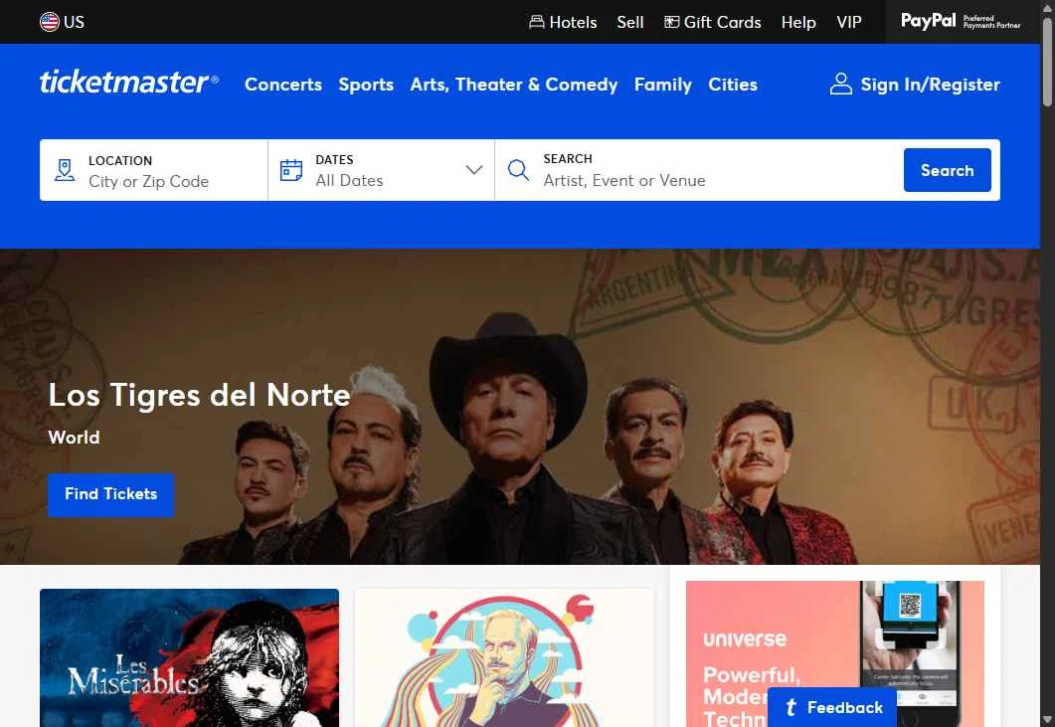The height and width of the screenshot is (727, 1055).
Task: Open the Sports menu
Action: (x=366, y=85)
